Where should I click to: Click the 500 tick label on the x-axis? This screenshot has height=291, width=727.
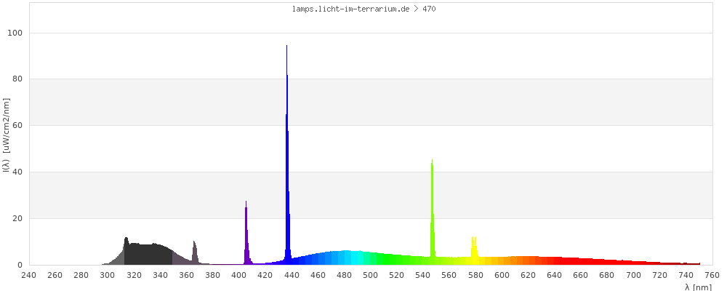[371, 275]
